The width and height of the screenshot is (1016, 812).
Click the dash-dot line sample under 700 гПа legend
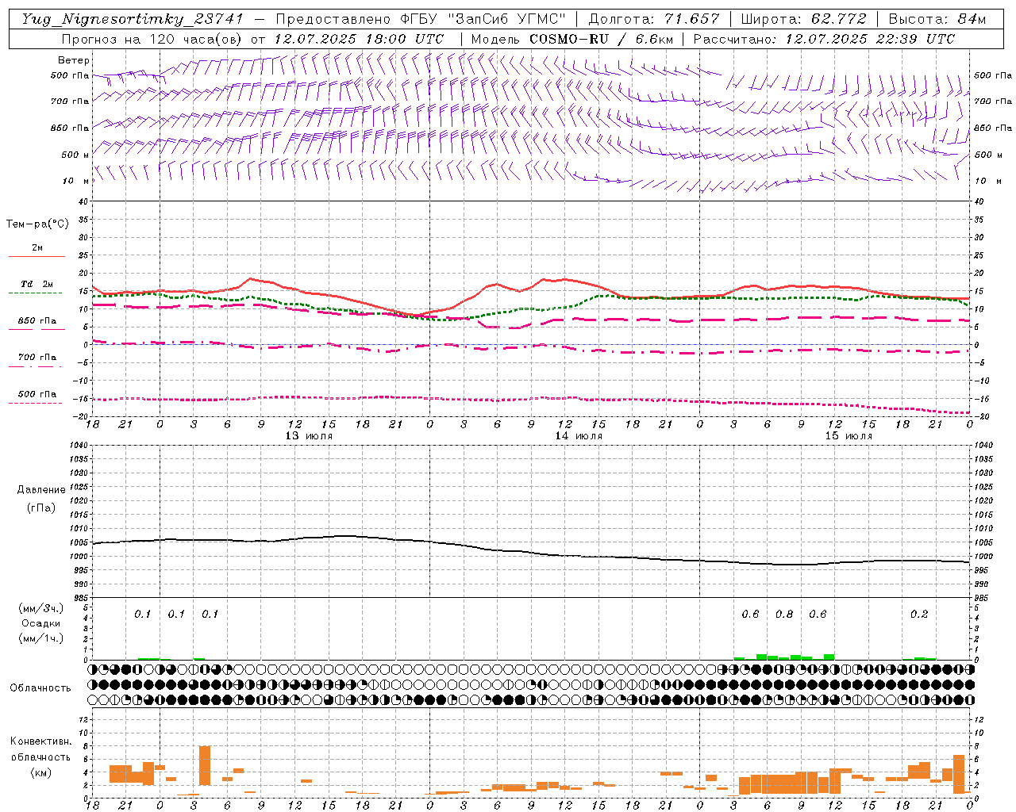click(x=35, y=367)
